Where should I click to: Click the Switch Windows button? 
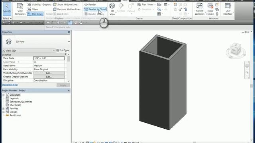pyautogui.click(x=200, y=9)
